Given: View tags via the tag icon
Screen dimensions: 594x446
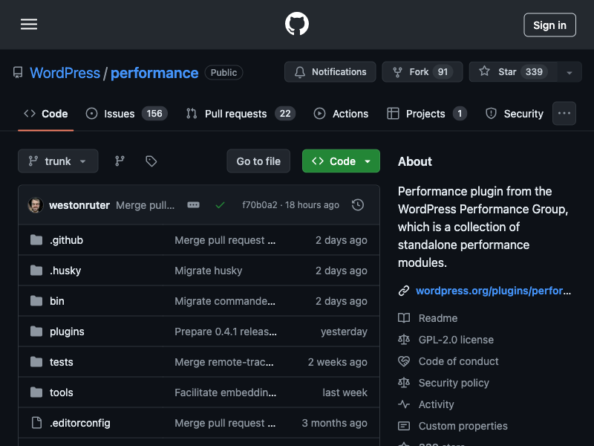Looking at the screenshot, I should tap(151, 161).
